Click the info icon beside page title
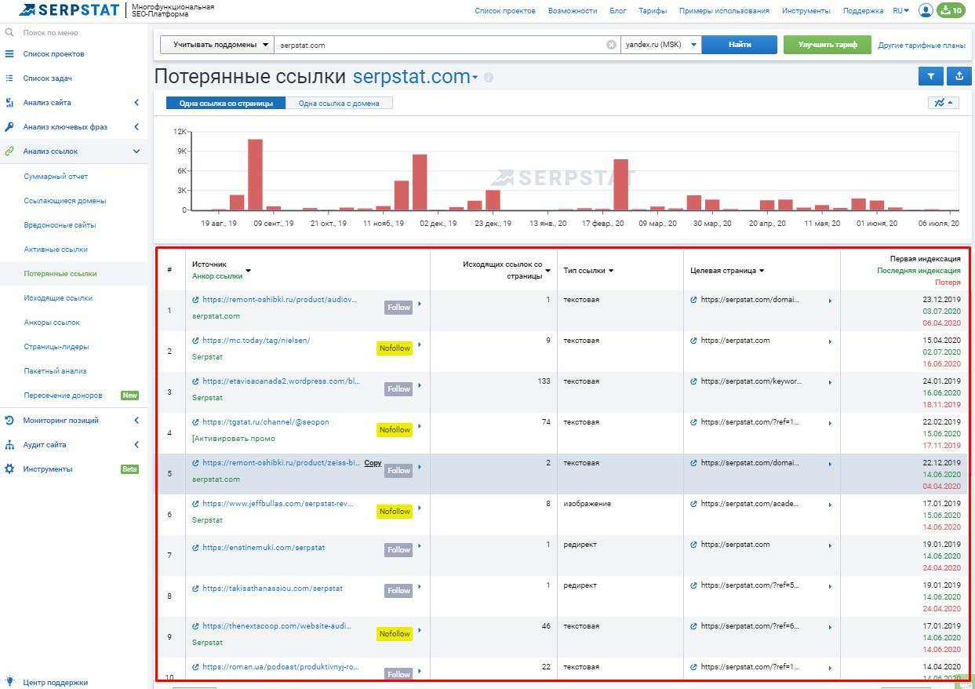Viewport: 975px width, 689px height. (489, 77)
